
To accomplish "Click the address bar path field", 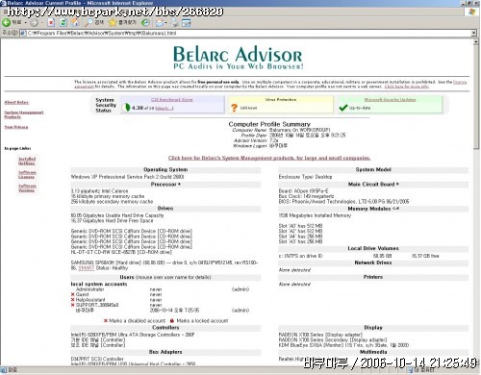I will 247,33.
